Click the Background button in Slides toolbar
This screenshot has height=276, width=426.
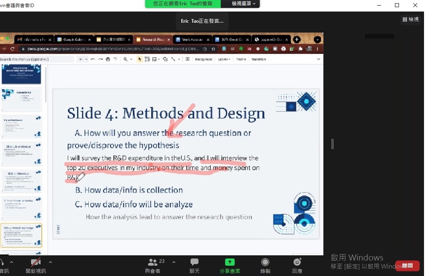click(x=204, y=59)
